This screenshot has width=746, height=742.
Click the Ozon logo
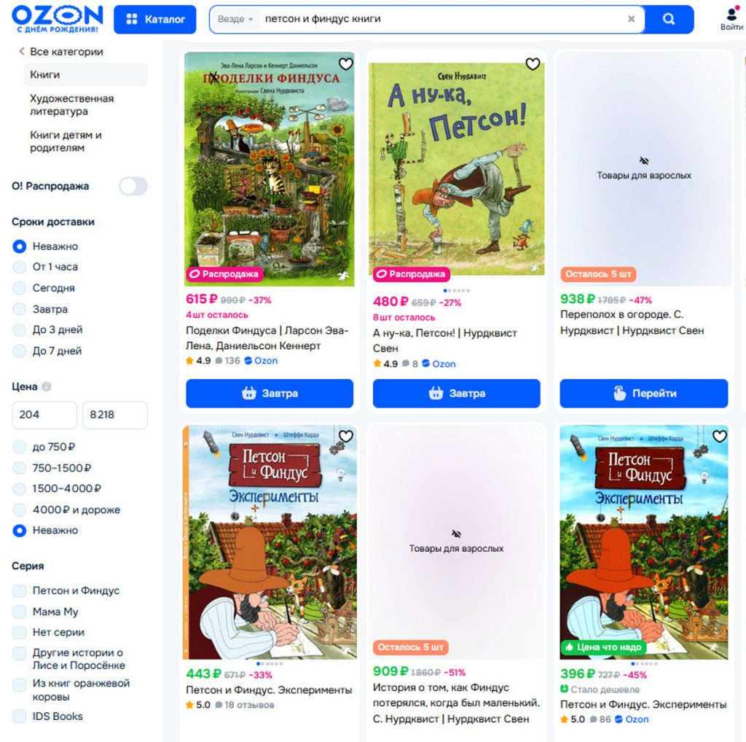[57, 18]
